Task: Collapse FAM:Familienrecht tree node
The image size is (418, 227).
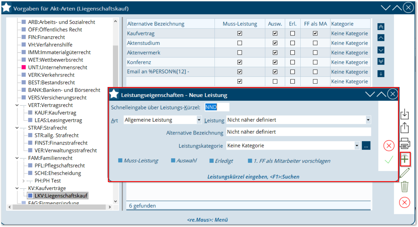Action: pos(17,158)
